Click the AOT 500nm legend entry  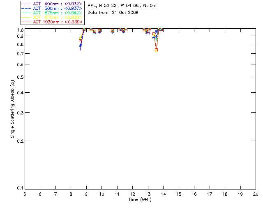[52, 8]
